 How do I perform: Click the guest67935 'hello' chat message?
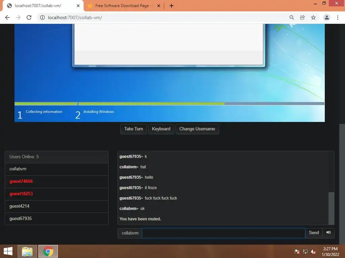coord(136,177)
